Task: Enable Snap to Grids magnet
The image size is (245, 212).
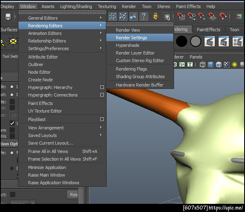Action: (181, 16)
